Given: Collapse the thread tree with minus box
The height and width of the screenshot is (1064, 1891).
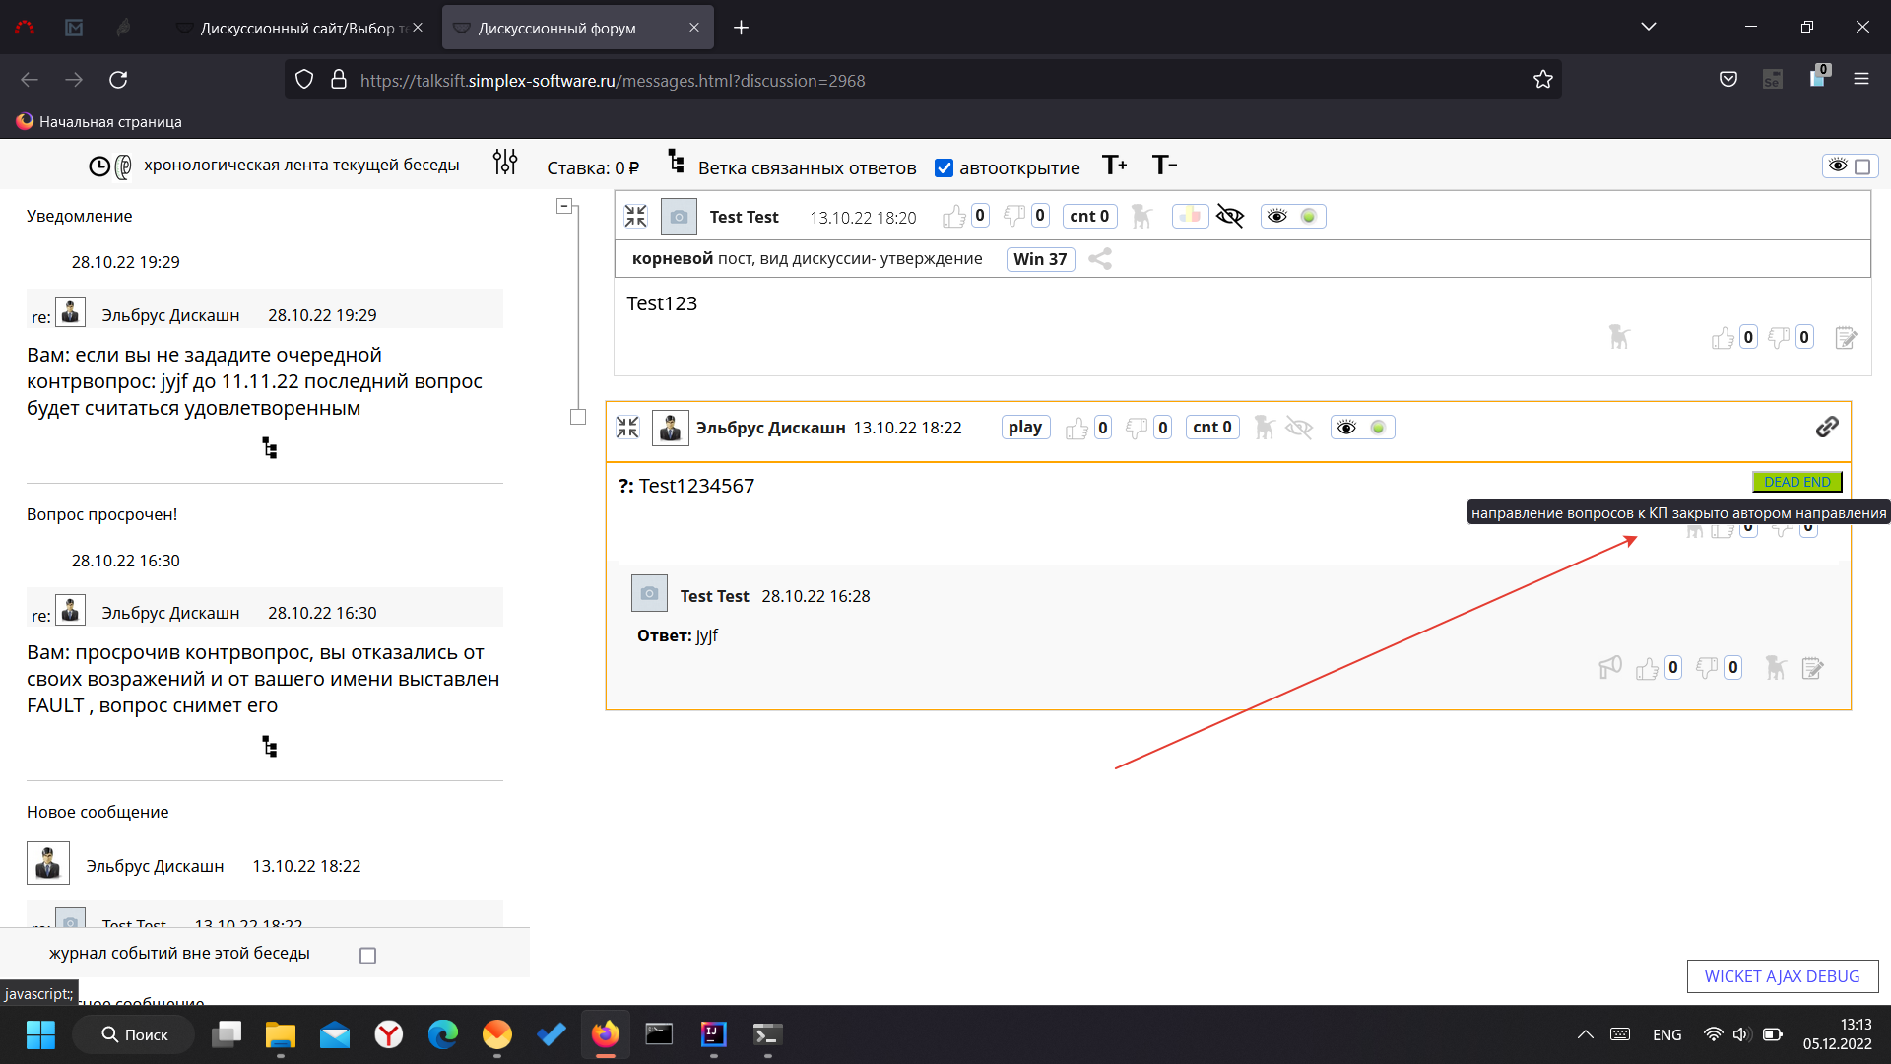Looking at the screenshot, I should (564, 206).
